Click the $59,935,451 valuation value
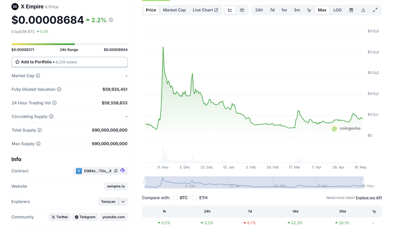 [x=115, y=89]
